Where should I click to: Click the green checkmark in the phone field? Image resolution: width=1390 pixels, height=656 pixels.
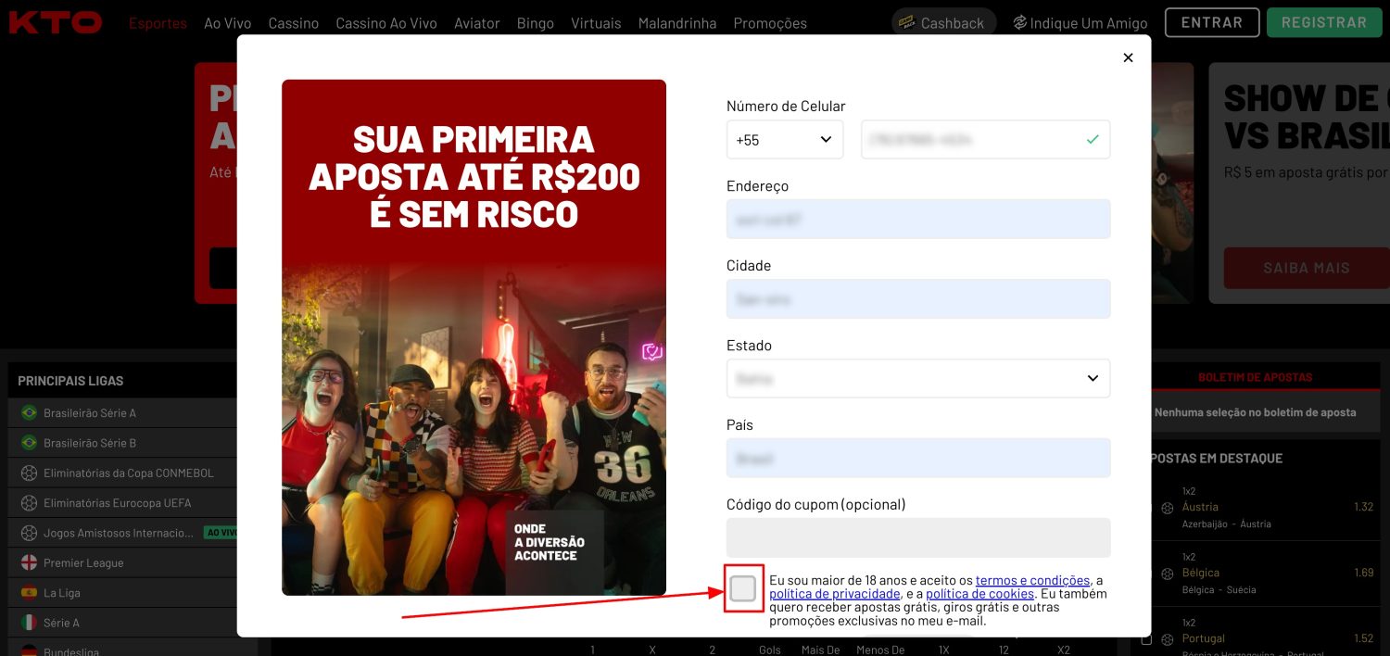point(1093,140)
